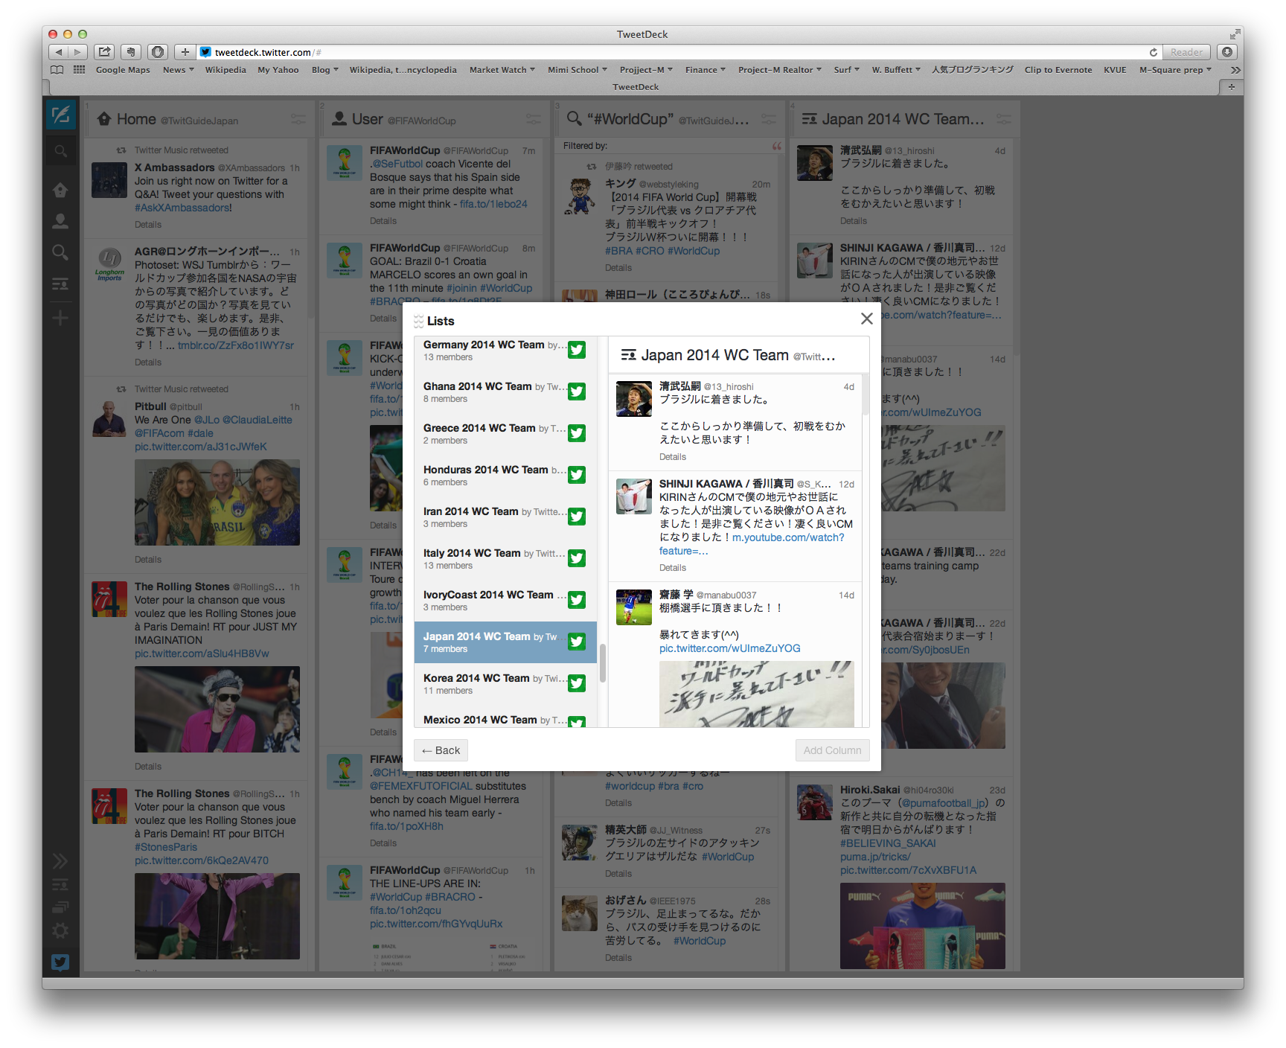Open options for Japan 2014 WC Team column
Viewport: 1286px width, 1048px height.
pyautogui.click(x=1003, y=119)
